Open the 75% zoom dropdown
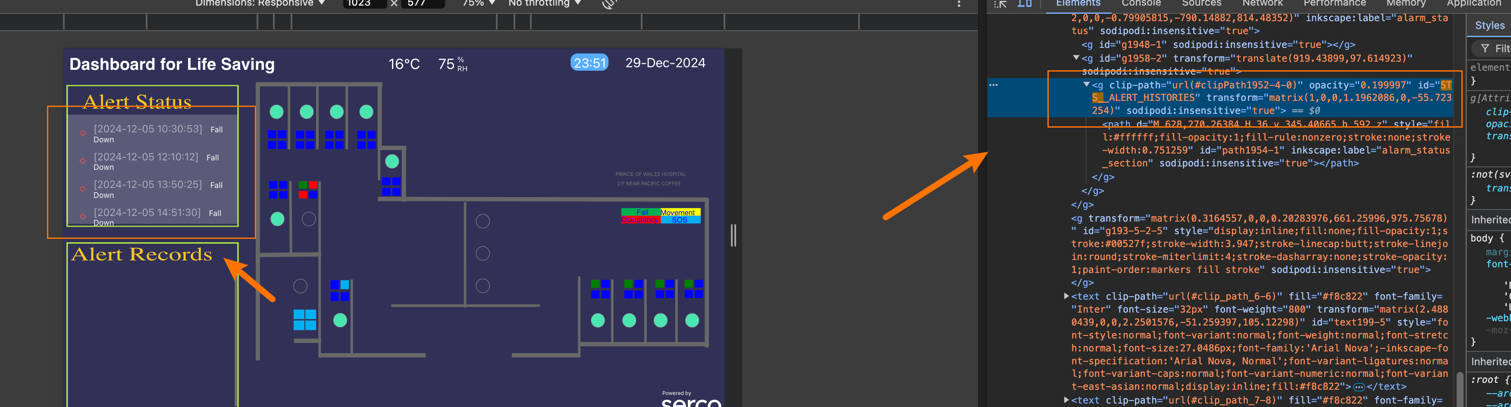This screenshot has height=407, width=1511. (479, 3)
